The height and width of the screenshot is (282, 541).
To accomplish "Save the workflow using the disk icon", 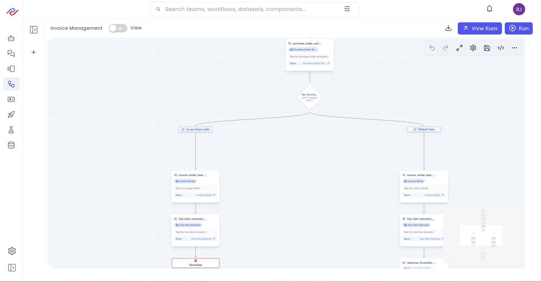I will 487,48.
